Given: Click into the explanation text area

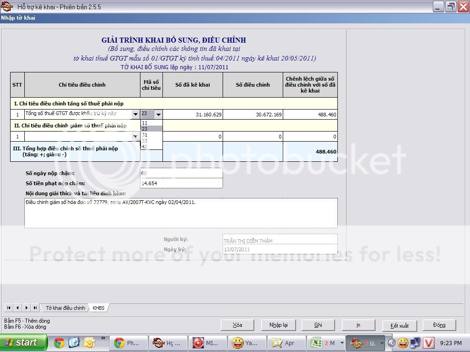Looking at the screenshot, I should pos(181,213).
